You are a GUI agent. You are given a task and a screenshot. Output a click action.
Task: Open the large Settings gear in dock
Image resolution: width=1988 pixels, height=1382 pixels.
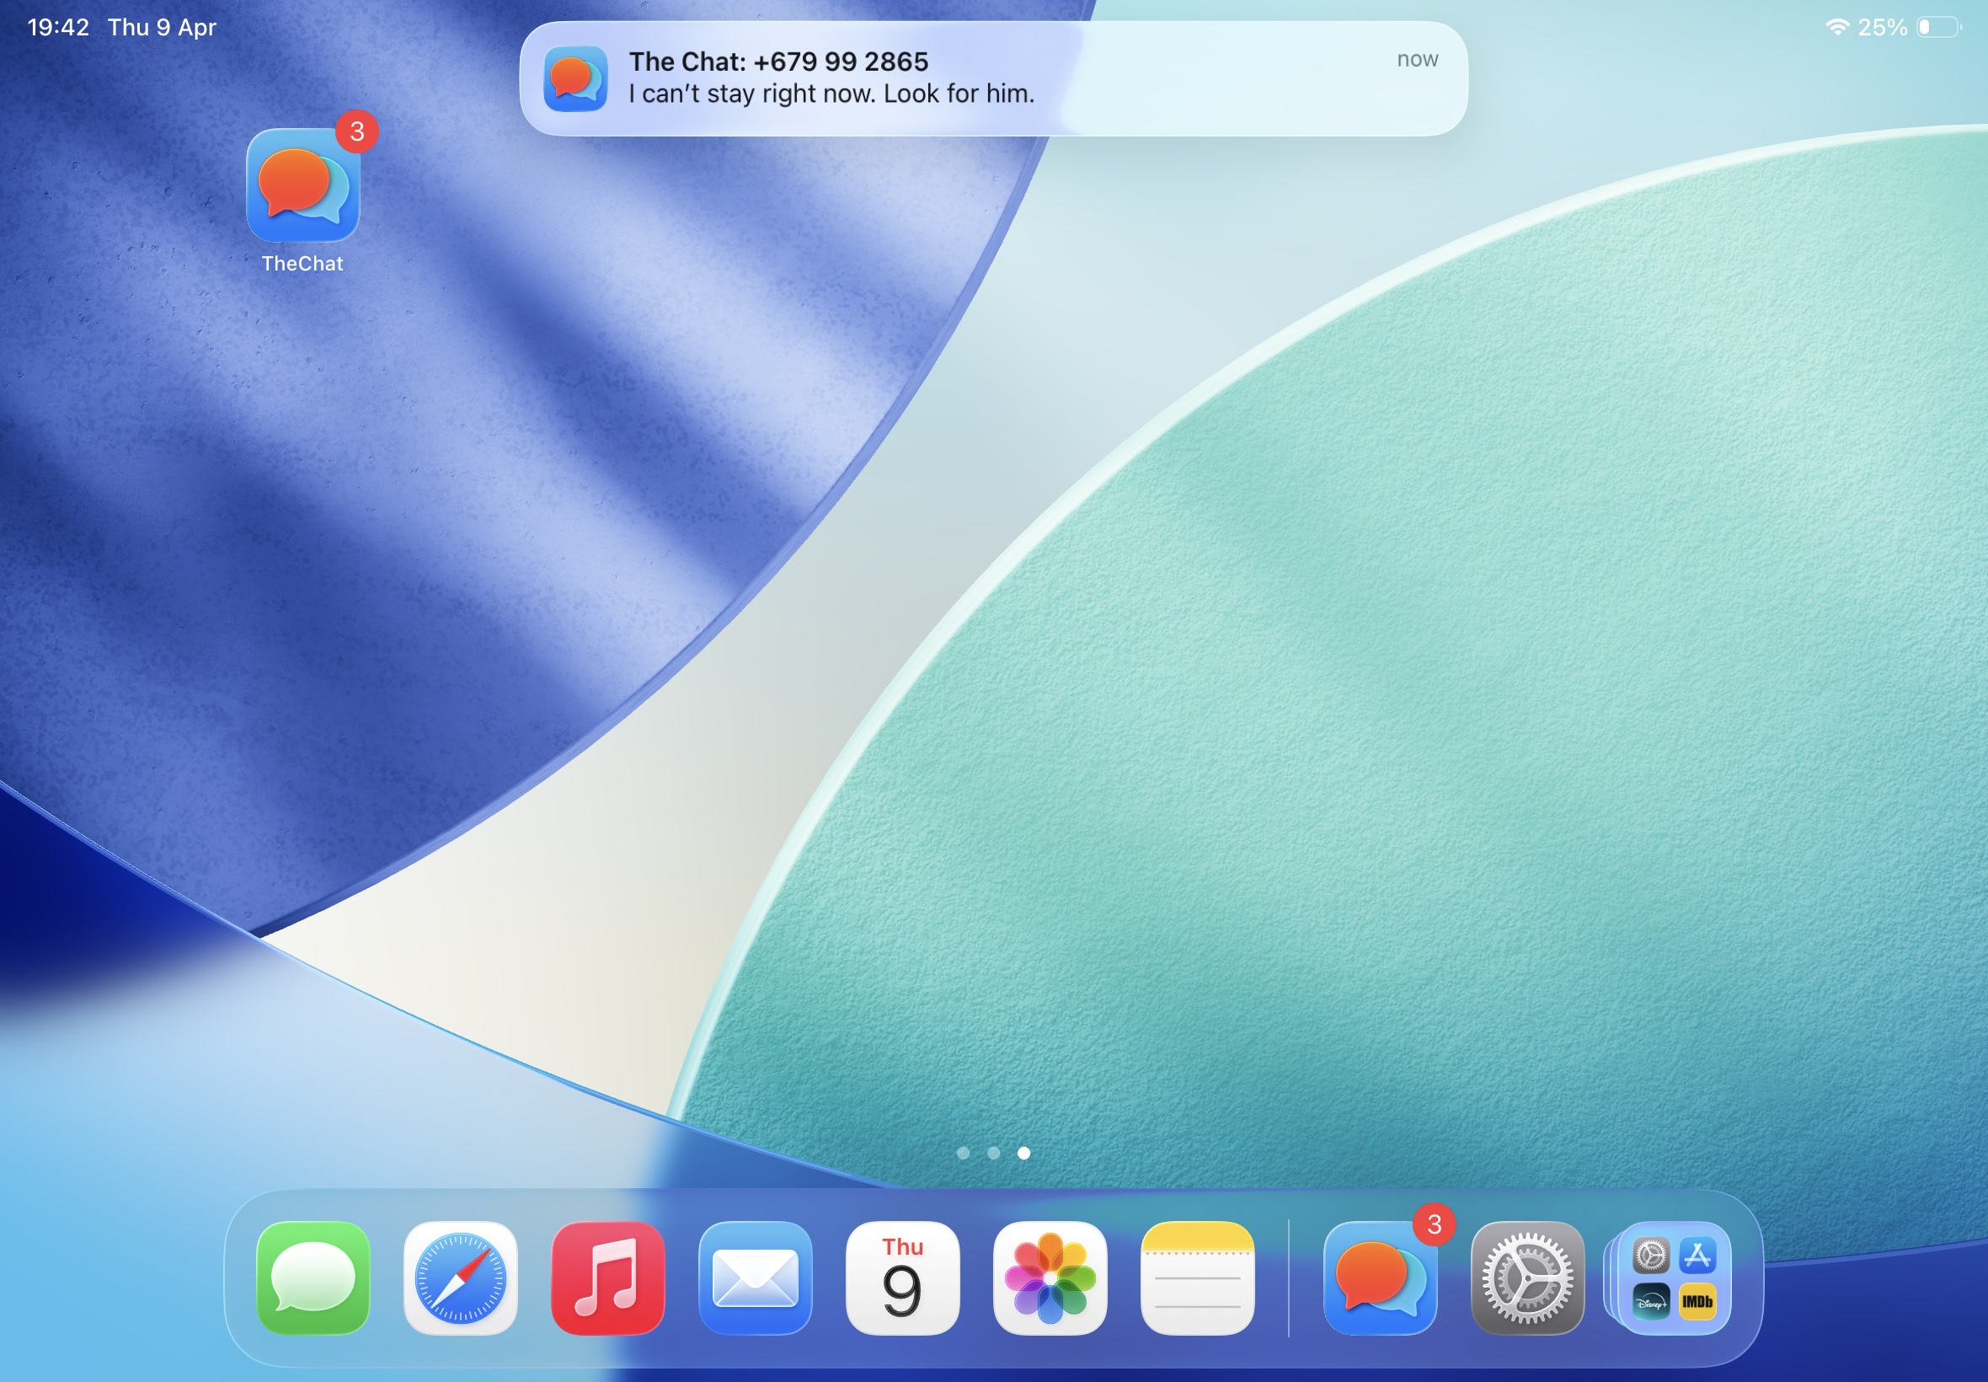(x=1527, y=1278)
